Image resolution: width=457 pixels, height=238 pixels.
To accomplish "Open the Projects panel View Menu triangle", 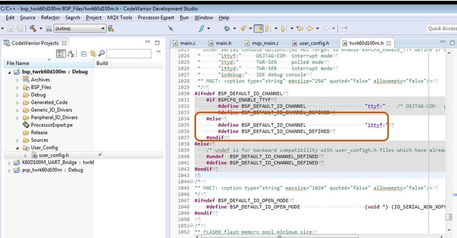I will point(159,52).
